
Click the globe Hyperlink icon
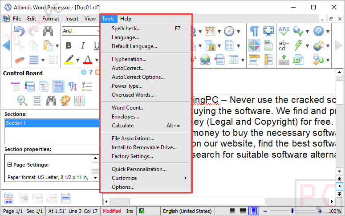tap(205, 60)
